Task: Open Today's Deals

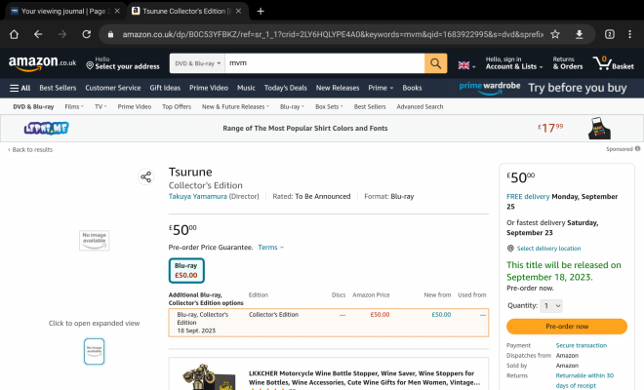Action: pyautogui.click(x=286, y=88)
